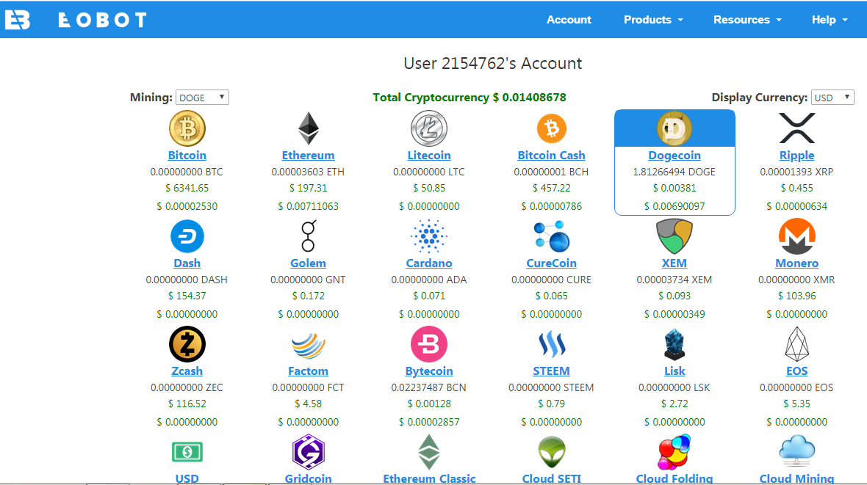Follow the Monero text link
The height and width of the screenshot is (485, 867).
tap(796, 263)
